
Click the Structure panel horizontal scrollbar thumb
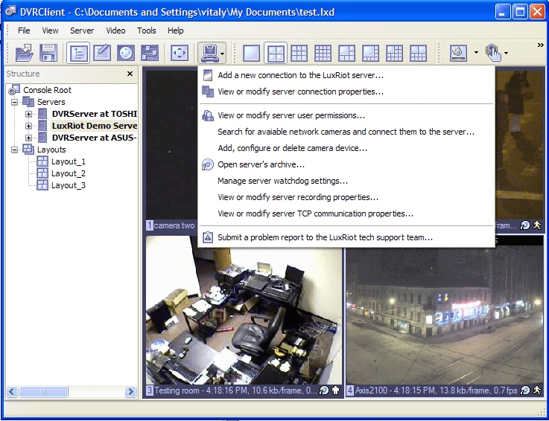pyautogui.click(x=34, y=392)
